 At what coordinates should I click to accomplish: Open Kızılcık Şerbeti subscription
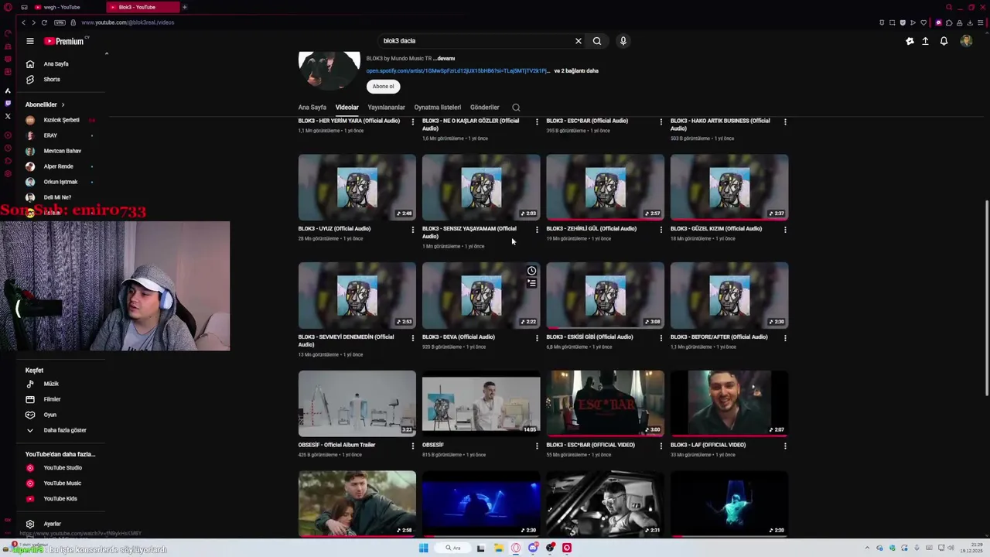pyautogui.click(x=61, y=120)
